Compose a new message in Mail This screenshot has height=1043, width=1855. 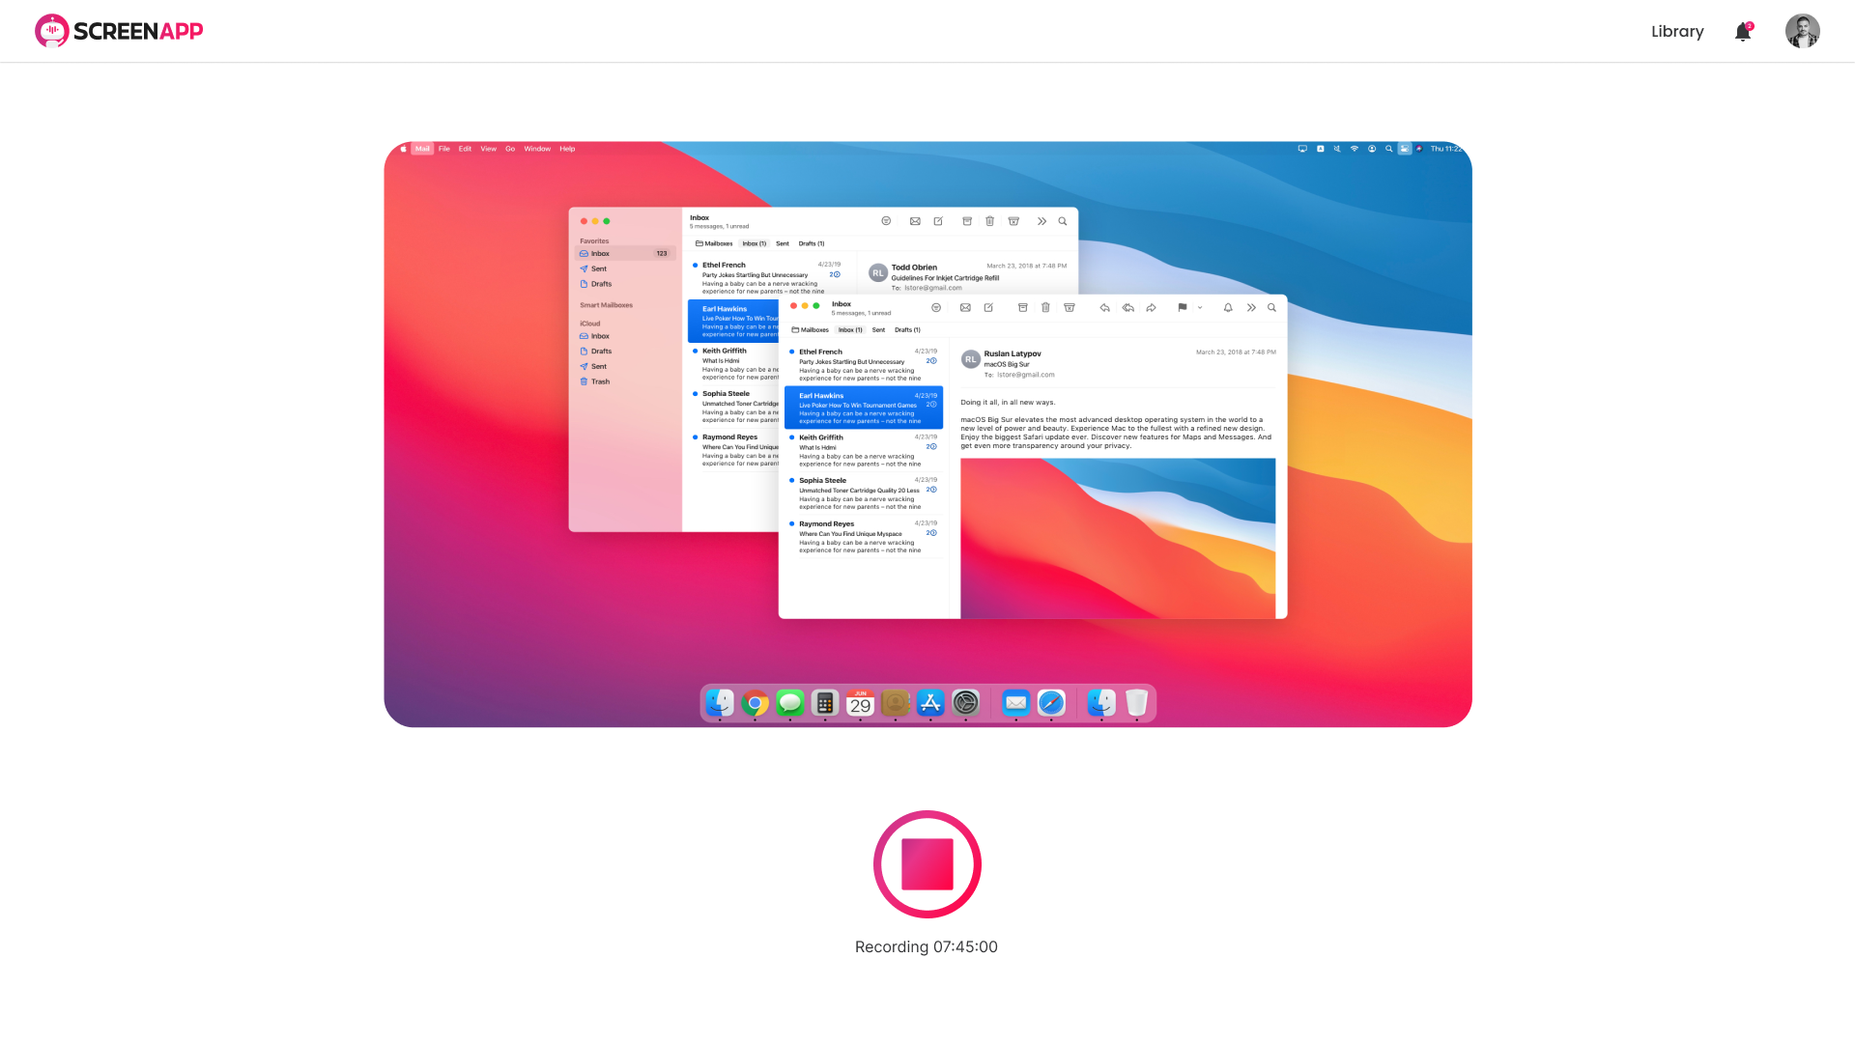[988, 307]
